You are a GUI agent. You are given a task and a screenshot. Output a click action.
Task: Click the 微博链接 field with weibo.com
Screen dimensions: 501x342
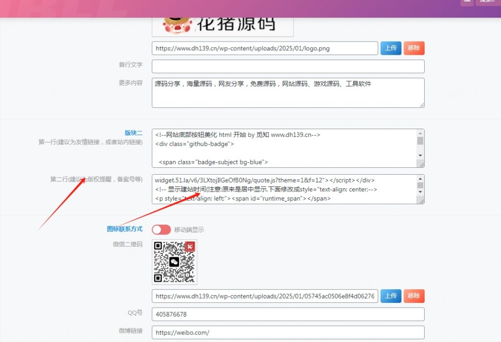(x=288, y=332)
